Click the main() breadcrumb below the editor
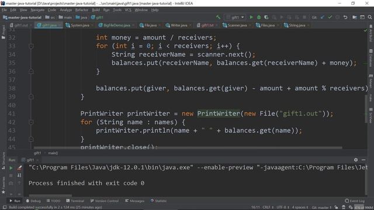The image size is (374, 210). click(53, 153)
